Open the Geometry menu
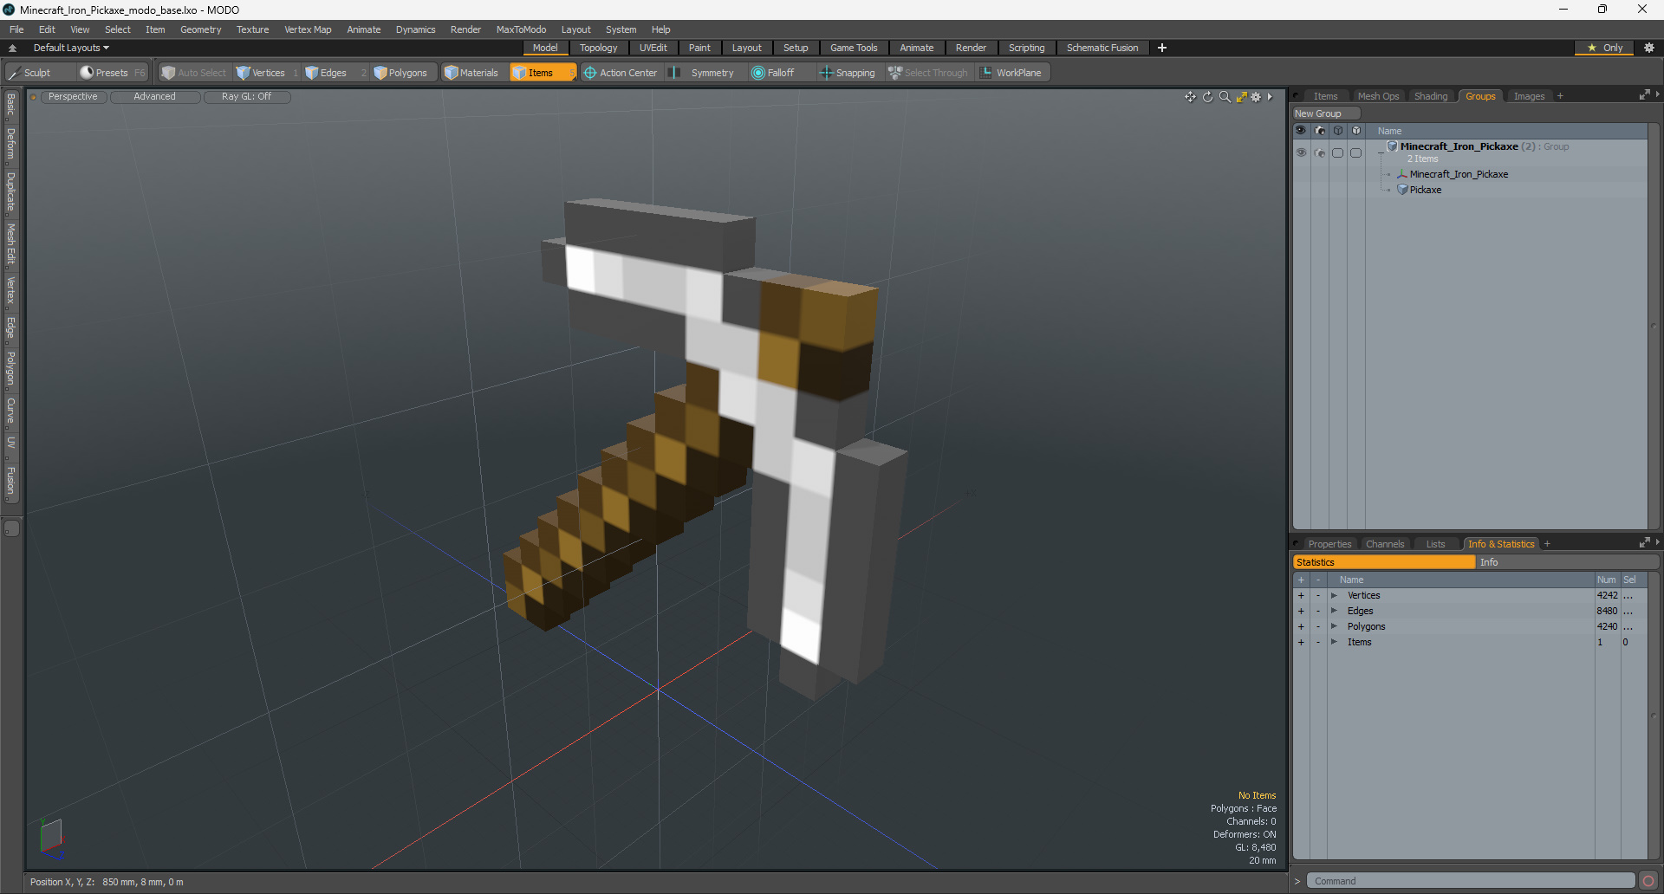The width and height of the screenshot is (1664, 894). coord(200,29)
